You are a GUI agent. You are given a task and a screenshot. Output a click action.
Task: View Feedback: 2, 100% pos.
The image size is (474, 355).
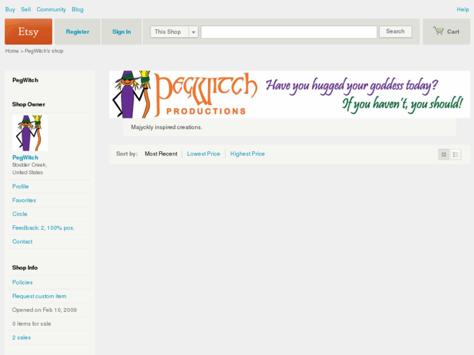43,228
